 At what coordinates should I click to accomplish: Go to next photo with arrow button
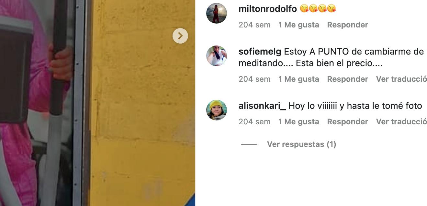pyautogui.click(x=180, y=36)
